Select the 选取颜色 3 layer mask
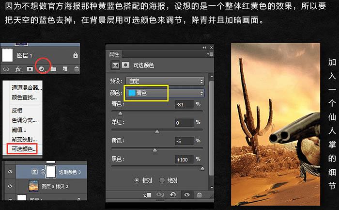The height and width of the screenshot is (210, 339). point(50,172)
